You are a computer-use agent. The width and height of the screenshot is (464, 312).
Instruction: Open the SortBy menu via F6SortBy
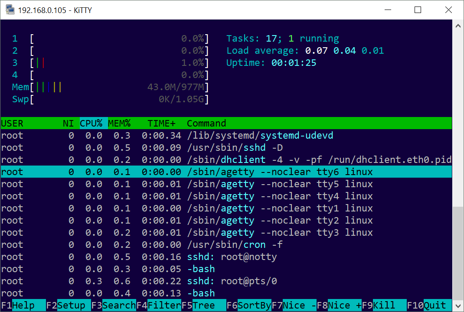(249, 305)
